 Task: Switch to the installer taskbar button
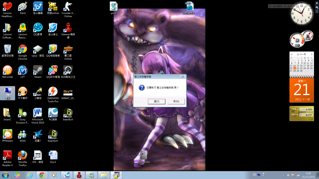pyautogui.click(x=116, y=175)
